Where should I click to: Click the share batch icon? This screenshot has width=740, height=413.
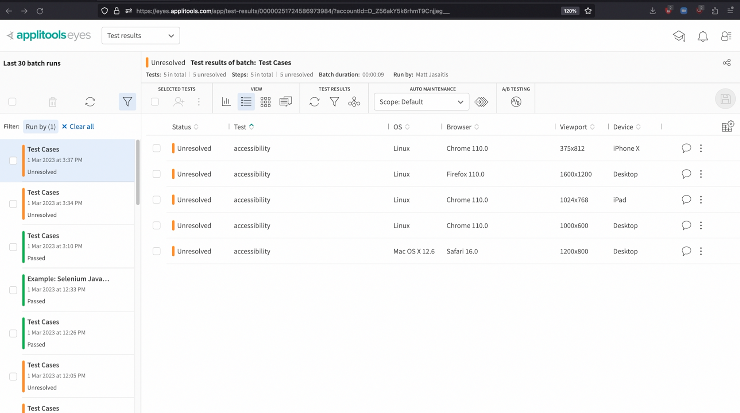tap(726, 63)
